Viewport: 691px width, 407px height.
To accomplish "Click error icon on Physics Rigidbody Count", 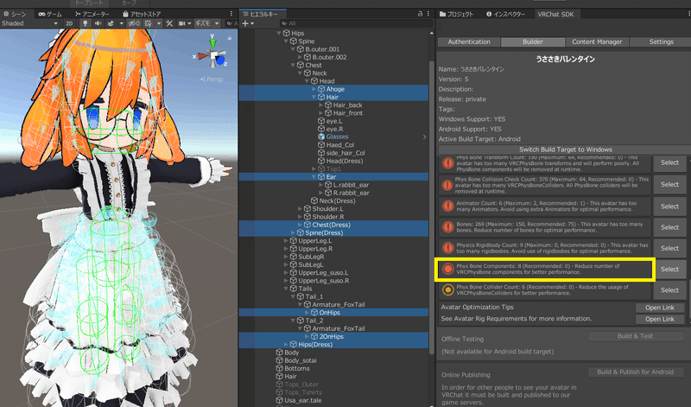I will 448,248.
